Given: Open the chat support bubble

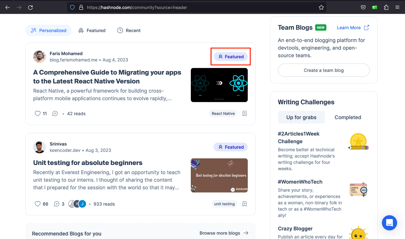Looking at the screenshot, I should point(389,223).
